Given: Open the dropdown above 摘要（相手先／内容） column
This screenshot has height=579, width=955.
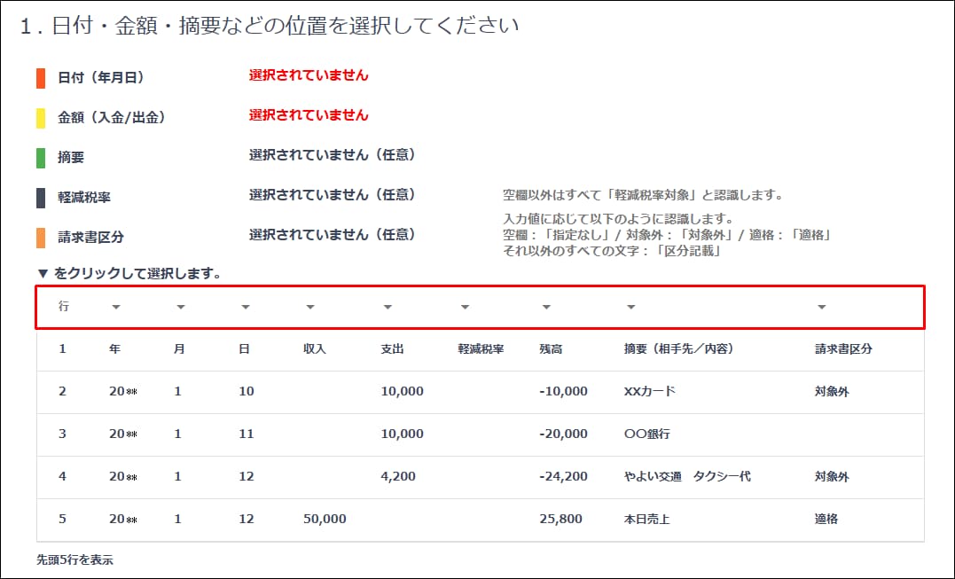Looking at the screenshot, I should pyautogui.click(x=631, y=307).
